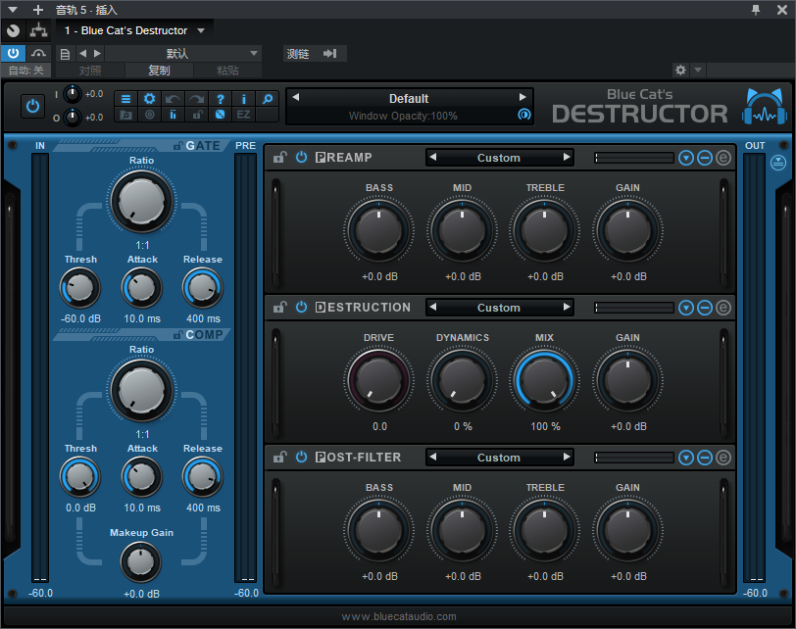This screenshot has height=629, width=796.
Task: Toggle host effect power button
Action: 13,53
